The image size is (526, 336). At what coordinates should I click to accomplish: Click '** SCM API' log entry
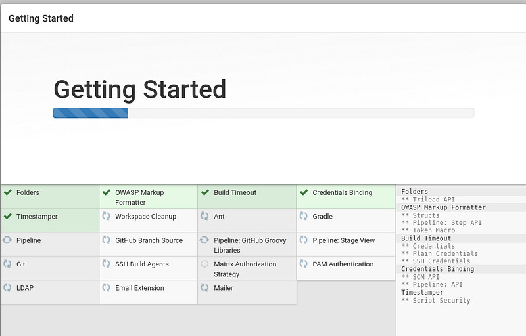(420, 277)
